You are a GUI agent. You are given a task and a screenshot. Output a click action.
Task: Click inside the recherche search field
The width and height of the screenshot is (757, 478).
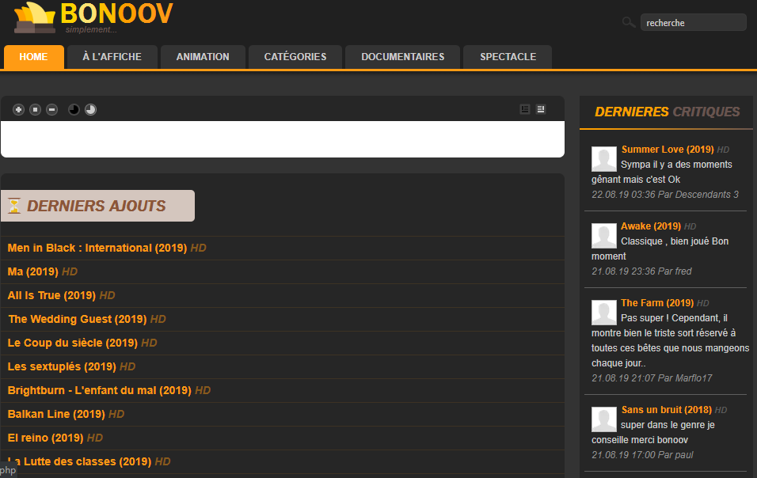(694, 23)
